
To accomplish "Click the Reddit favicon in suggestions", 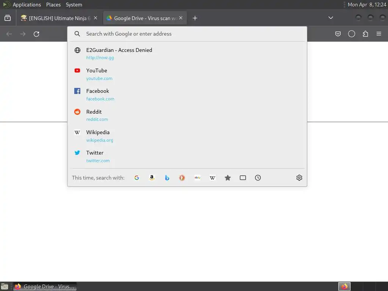I will click(77, 112).
